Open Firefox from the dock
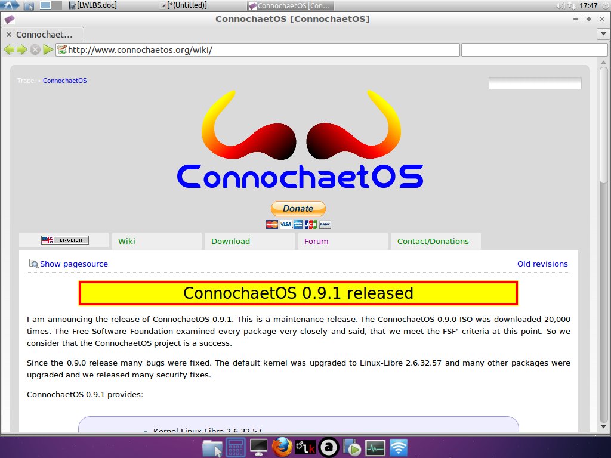 pos(282,447)
